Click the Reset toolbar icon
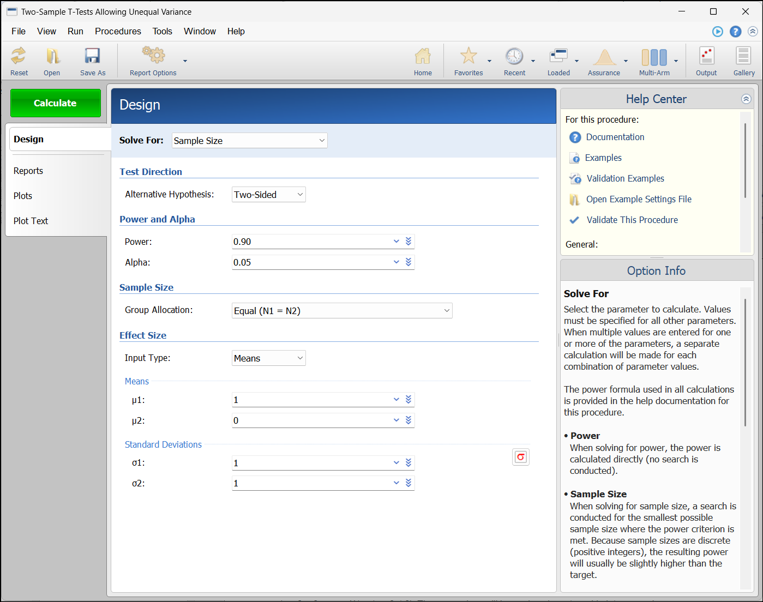The width and height of the screenshot is (763, 602). pyautogui.click(x=19, y=61)
